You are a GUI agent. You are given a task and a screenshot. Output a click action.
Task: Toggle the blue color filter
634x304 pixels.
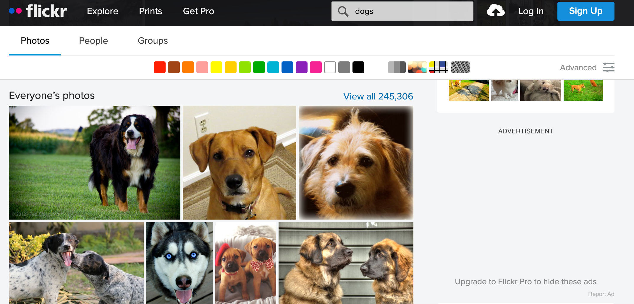pyautogui.click(x=287, y=67)
